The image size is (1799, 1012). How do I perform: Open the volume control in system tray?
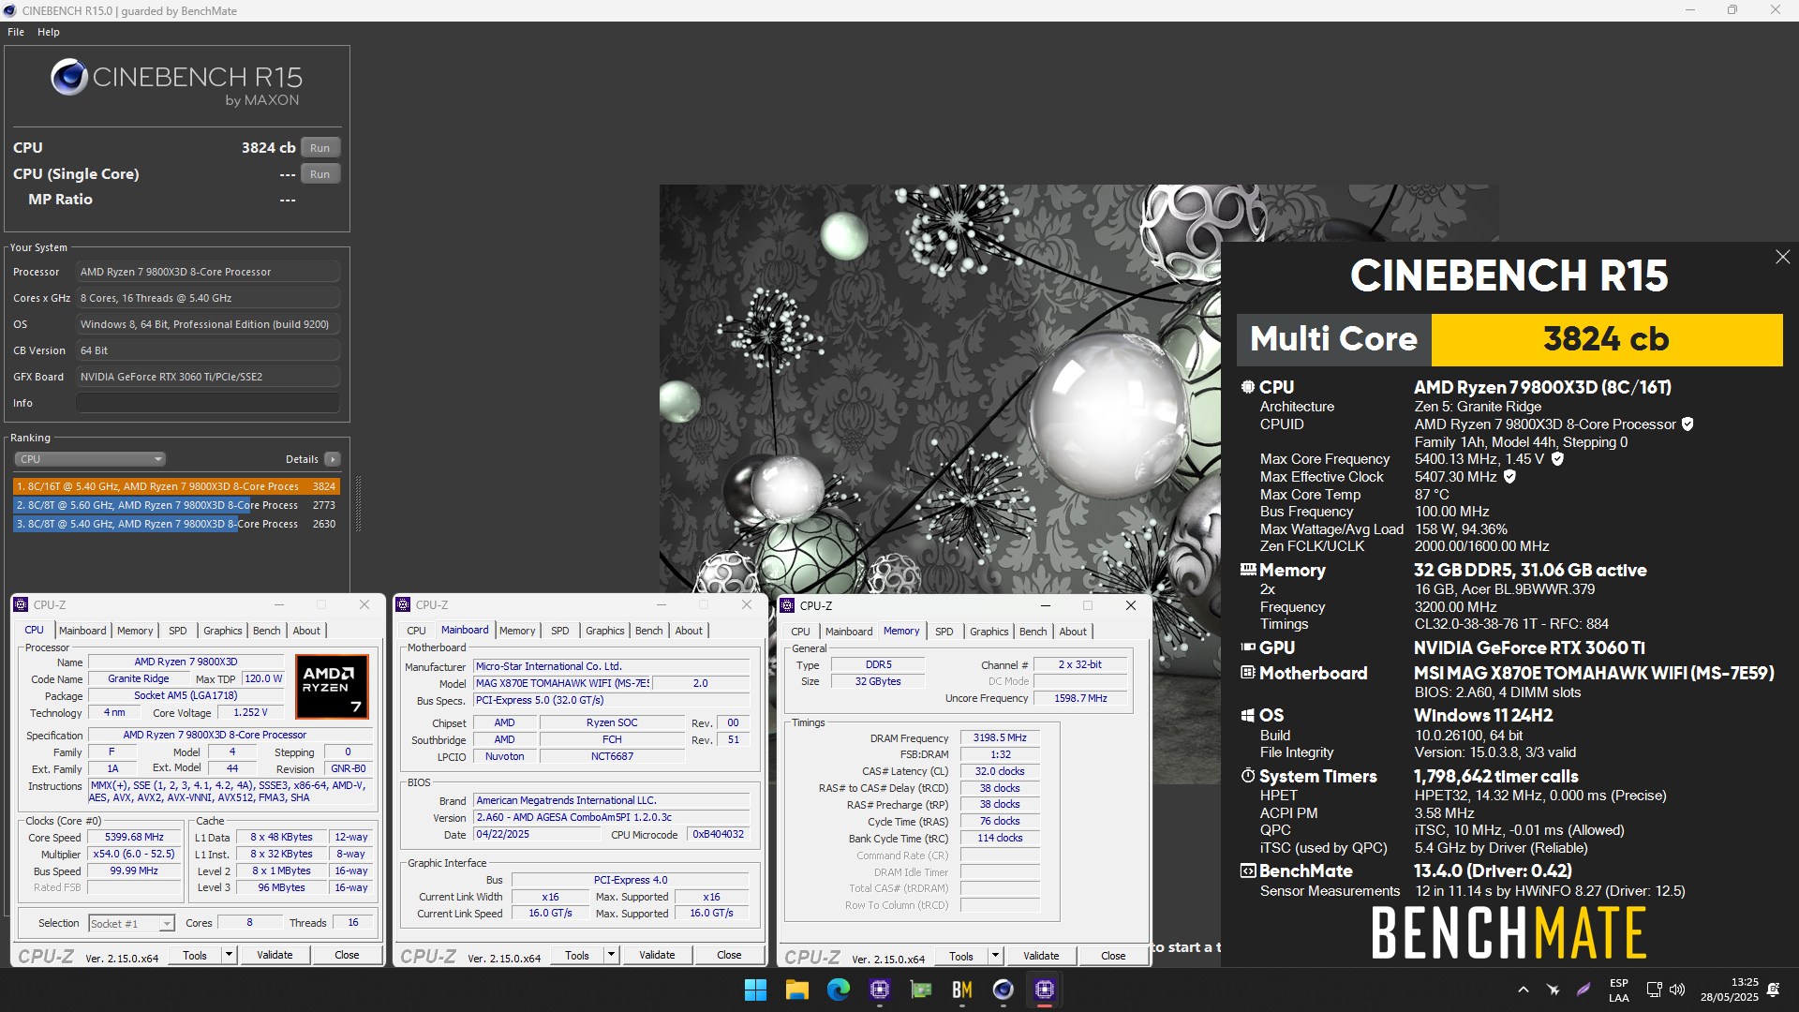click(1677, 990)
